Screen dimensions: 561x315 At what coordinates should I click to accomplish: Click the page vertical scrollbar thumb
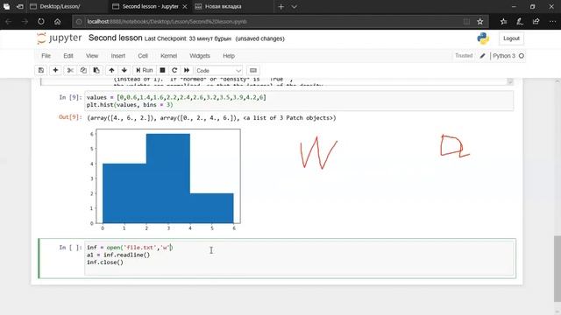pyautogui.click(x=557, y=269)
